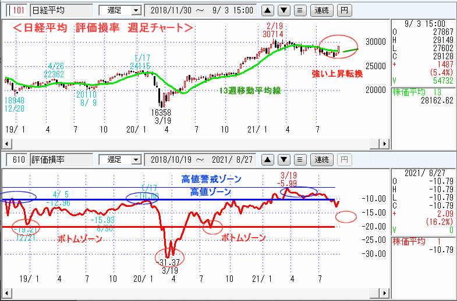Open menu icon in Nikkei chart toolbar

(300, 11)
